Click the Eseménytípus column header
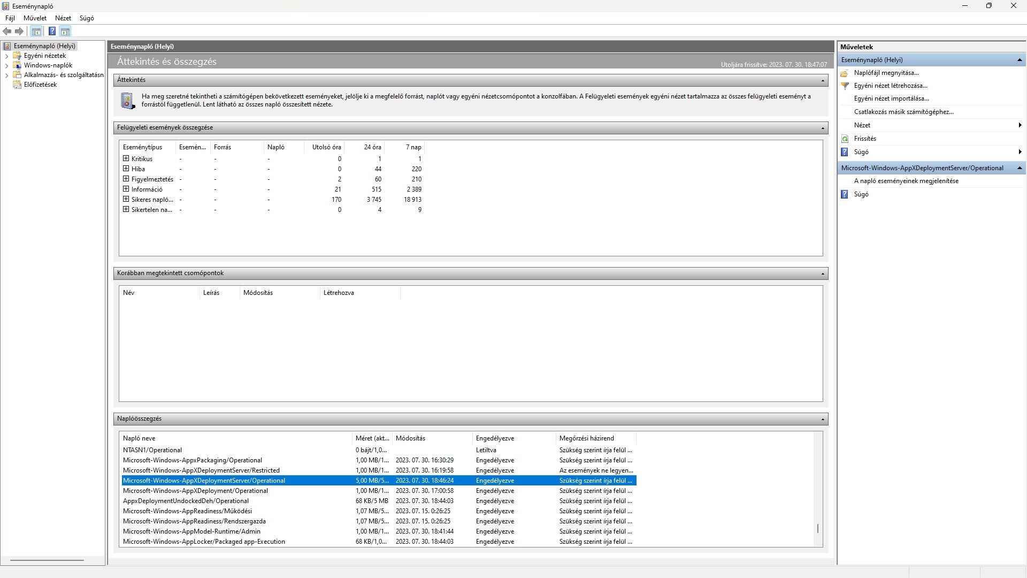 pyautogui.click(x=147, y=147)
